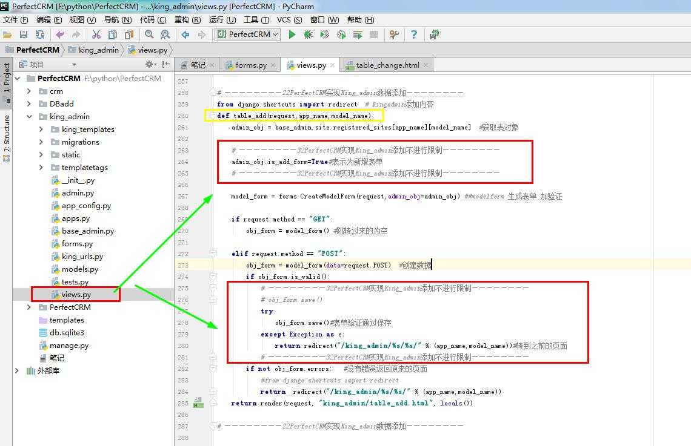
Task: Open the 代码 (C) menu
Action: pos(153,20)
